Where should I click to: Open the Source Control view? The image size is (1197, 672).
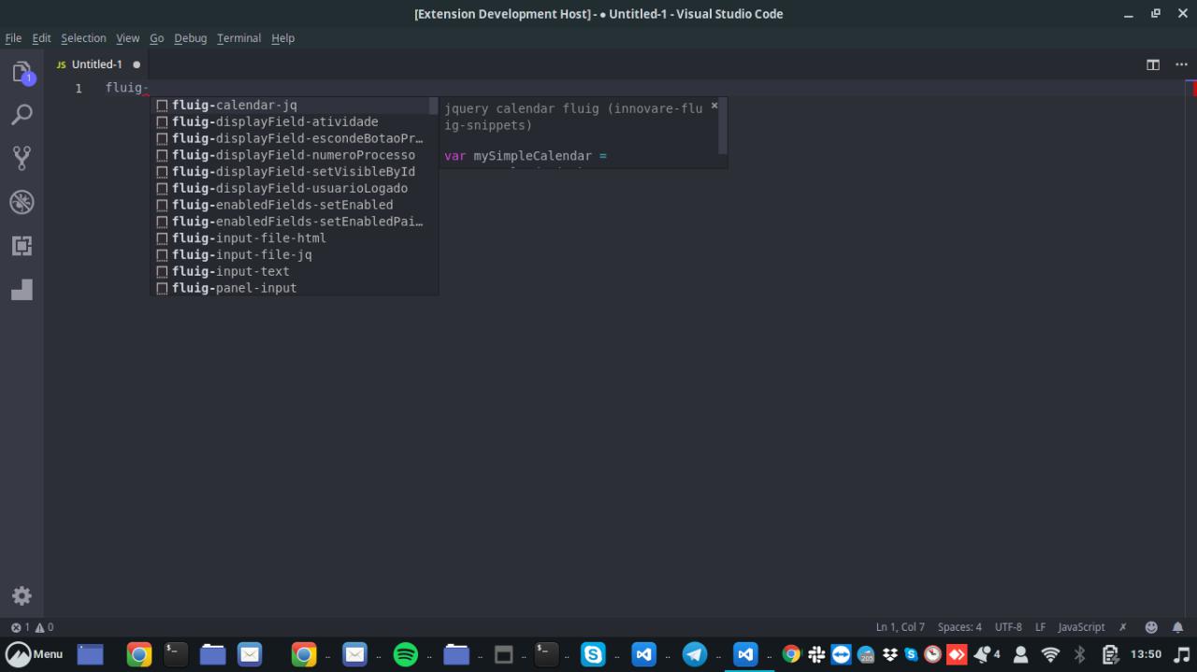(22, 158)
